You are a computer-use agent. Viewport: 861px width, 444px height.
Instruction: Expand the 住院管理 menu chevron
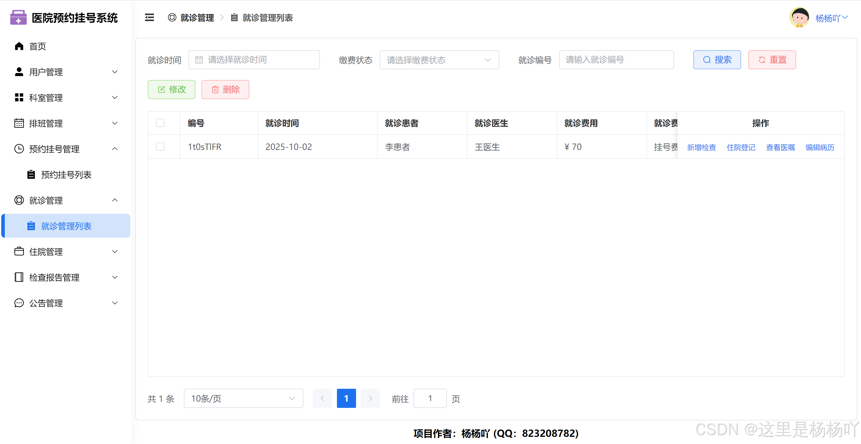(x=115, y=252)
